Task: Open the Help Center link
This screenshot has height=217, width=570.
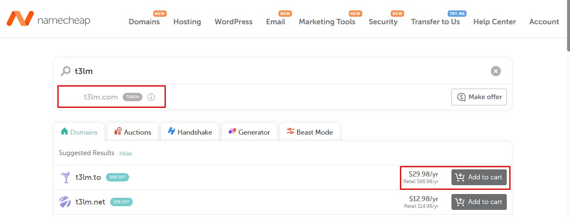Action: pyautogui.click(x=494, y=22)
